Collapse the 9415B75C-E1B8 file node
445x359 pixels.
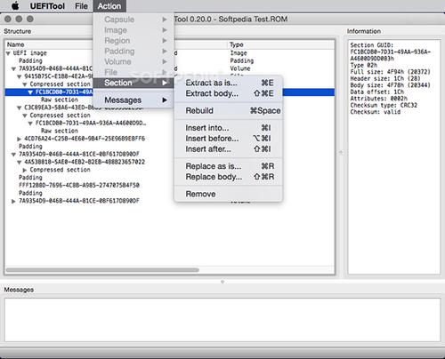[x=20, y=76]
